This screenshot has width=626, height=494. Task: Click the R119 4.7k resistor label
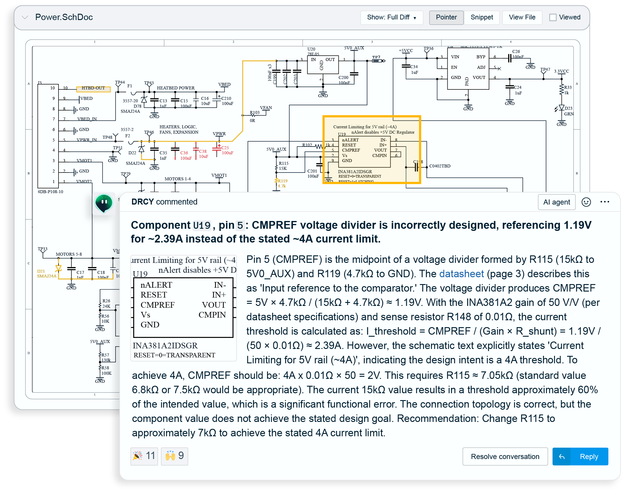(x=282, y=183)
